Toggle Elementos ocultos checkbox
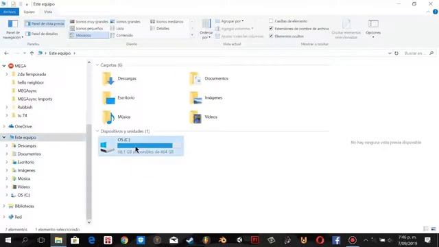 click(271, 36)
